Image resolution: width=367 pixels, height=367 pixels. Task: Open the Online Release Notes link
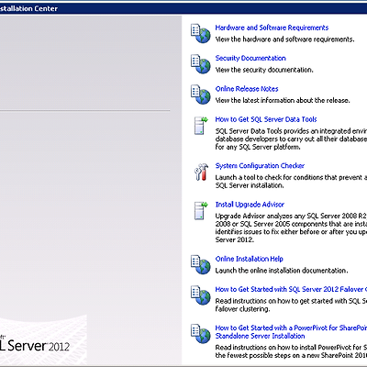[247, 89]
